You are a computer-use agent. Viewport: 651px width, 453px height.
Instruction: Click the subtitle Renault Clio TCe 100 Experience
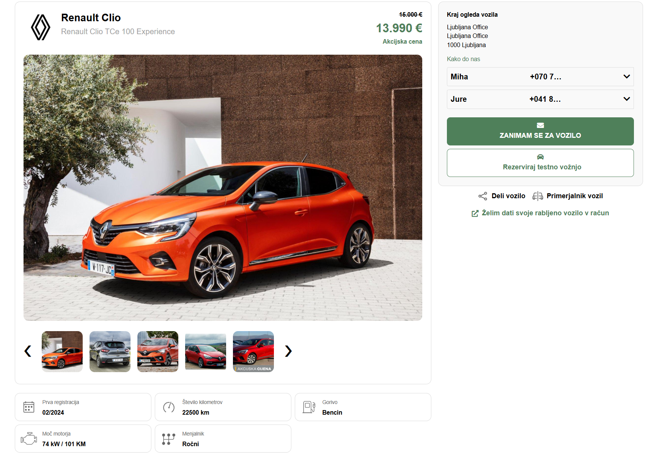point(118,32)
